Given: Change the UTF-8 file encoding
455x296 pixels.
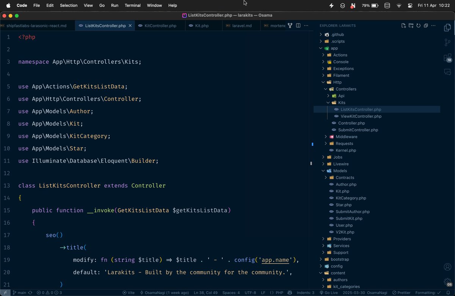Looking at the screenshot, I should 250,293.
